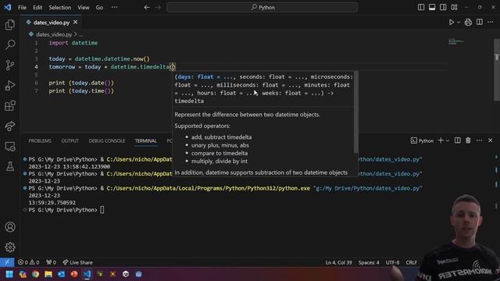Select the TERMINAL panel tab
The image size is (500, 281).
coord(146,140)
